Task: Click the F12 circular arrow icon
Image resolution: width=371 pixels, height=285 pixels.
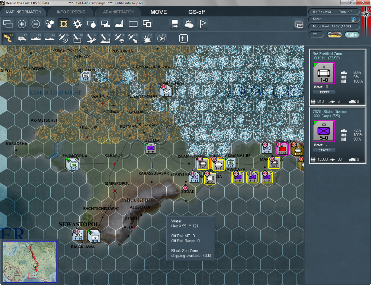Action: [161, 38]
